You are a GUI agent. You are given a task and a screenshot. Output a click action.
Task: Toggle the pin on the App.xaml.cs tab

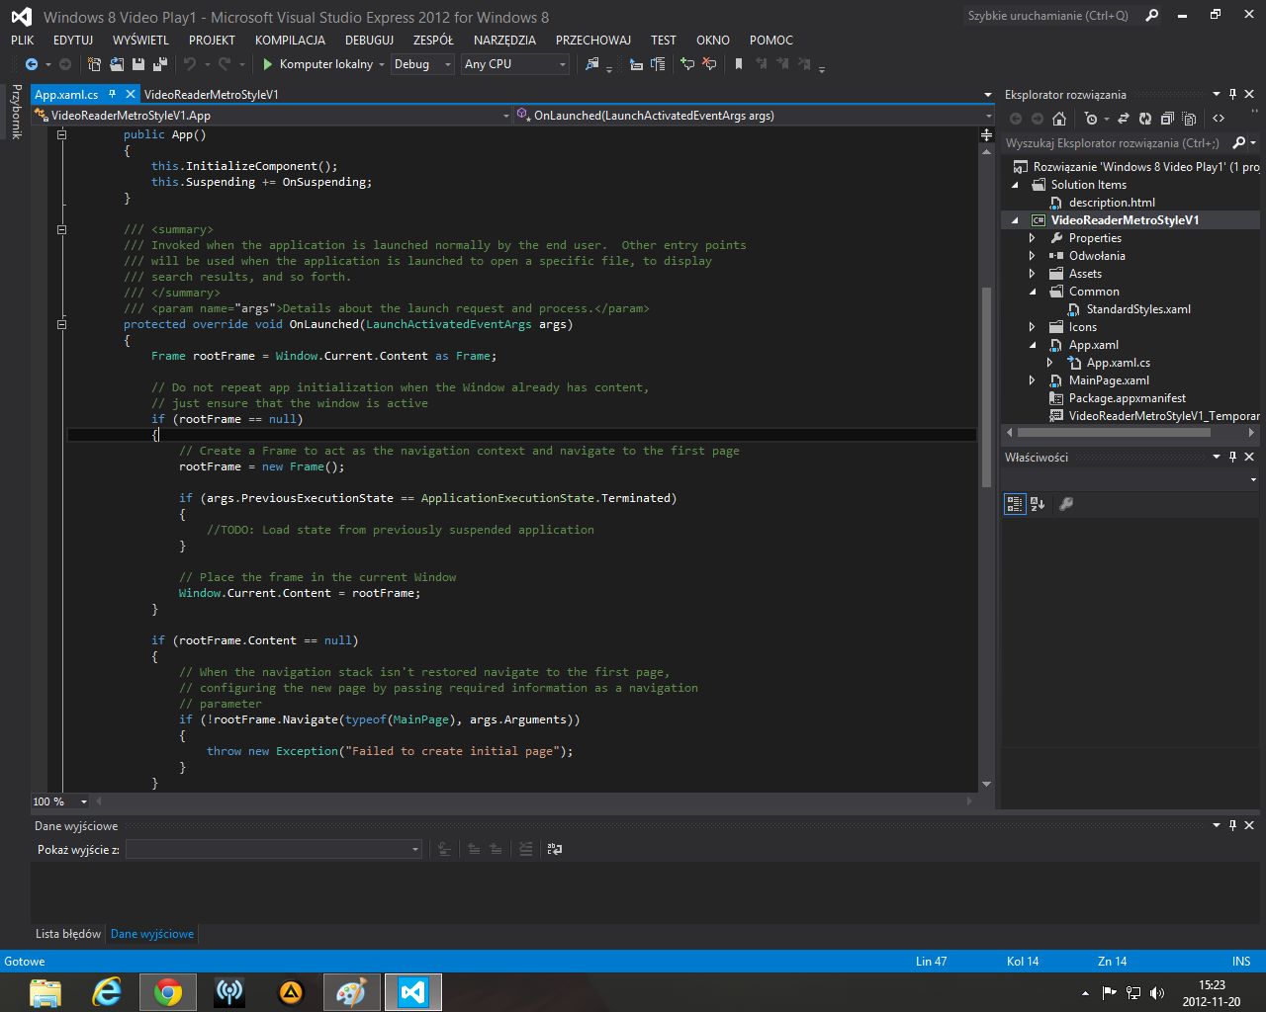point(113,94)
